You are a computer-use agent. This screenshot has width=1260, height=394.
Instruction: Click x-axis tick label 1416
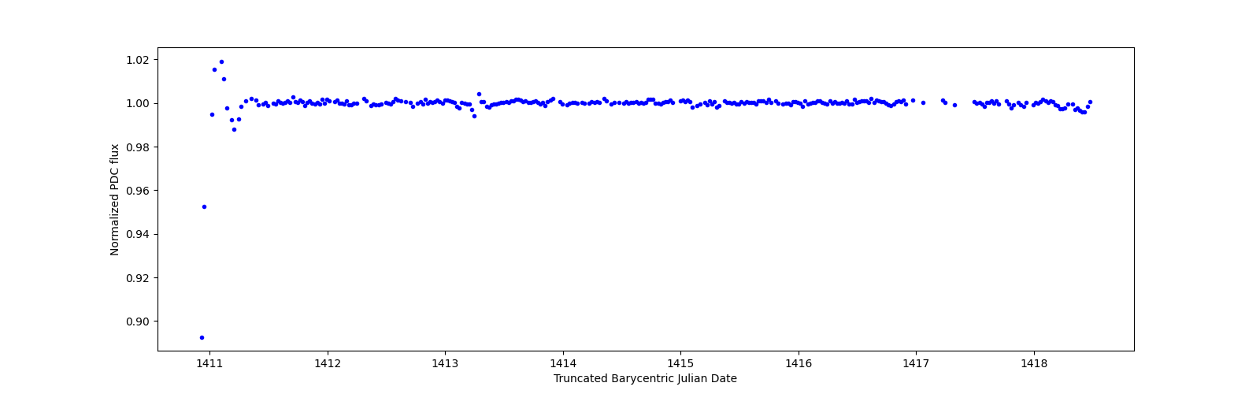point(799,363)
